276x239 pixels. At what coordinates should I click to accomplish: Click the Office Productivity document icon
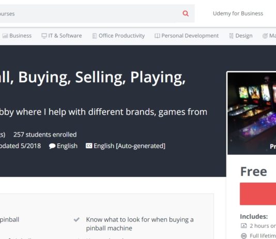95,36
